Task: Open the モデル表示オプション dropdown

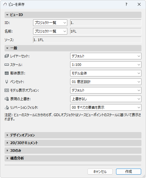Action: (106, 90)
